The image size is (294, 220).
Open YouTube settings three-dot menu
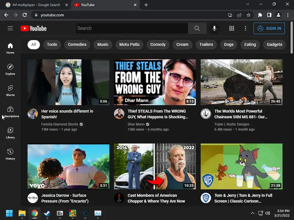[x=245, y=28]
